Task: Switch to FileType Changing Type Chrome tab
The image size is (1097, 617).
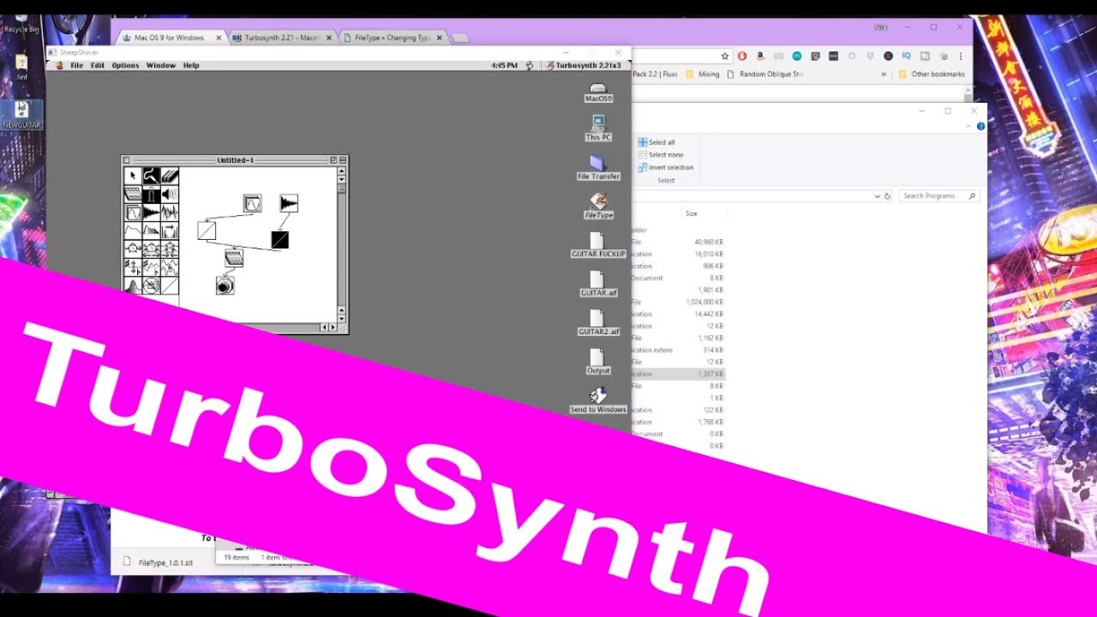Action: (393, 38)
